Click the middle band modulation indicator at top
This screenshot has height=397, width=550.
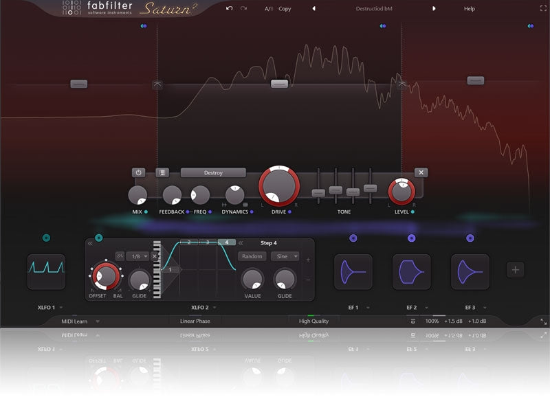coord(383,26)
